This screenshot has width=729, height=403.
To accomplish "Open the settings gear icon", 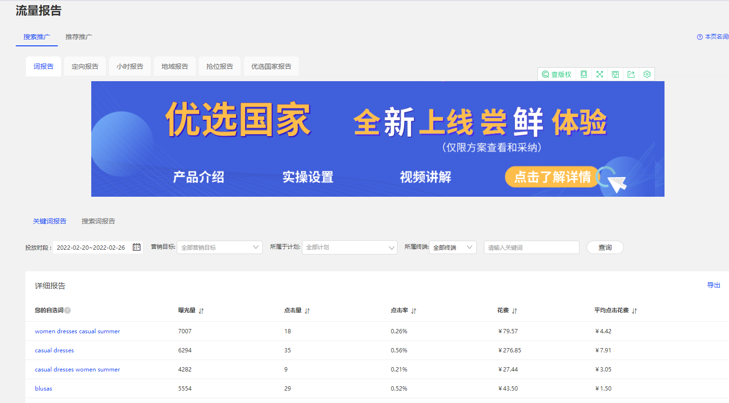I will click(647, 74).
